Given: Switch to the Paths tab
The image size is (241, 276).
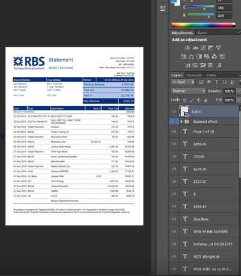Looking at the screenshot, I should tap(211, 75).
